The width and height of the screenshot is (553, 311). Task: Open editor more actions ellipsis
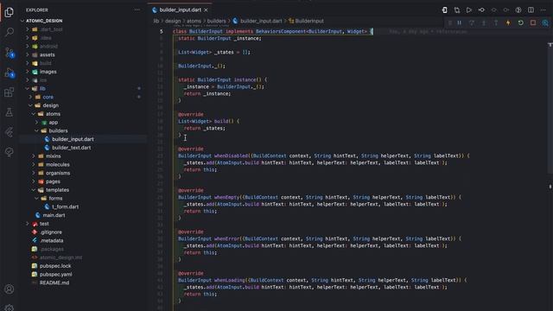tap(543, 10)
